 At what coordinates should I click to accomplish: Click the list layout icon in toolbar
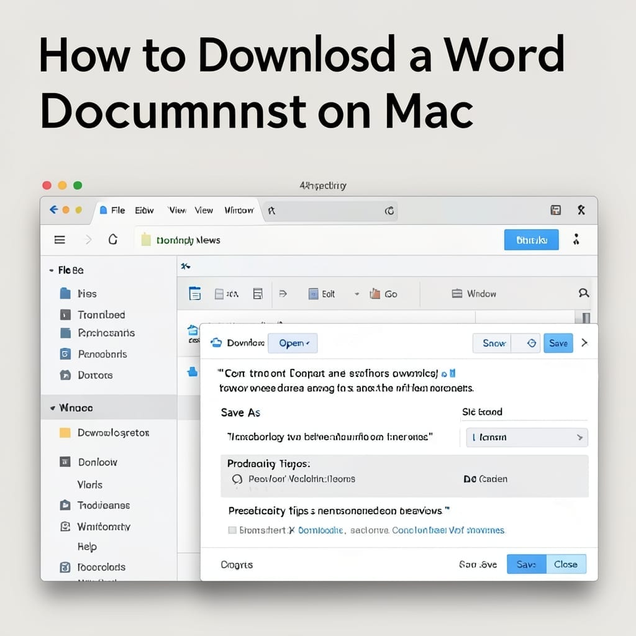pyautogui.click(x=258, y=294)
